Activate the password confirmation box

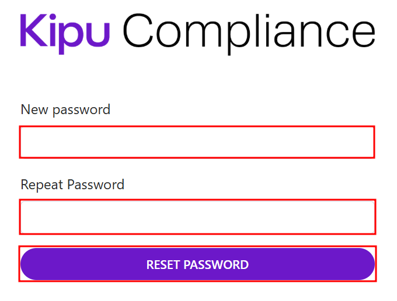[x=197, y=217]
